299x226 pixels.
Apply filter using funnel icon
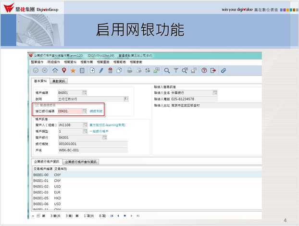click(176, 70)
